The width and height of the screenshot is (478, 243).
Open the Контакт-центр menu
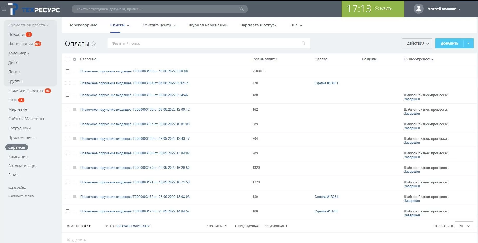(159, 25)
